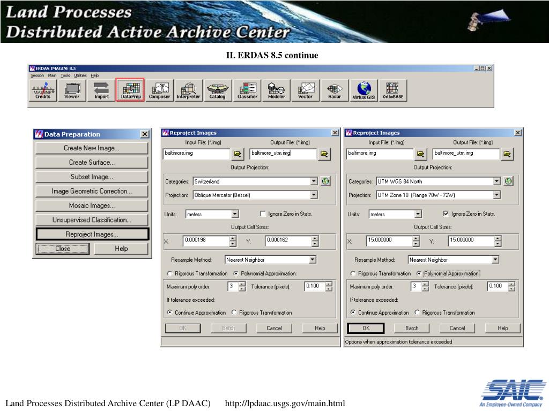Open the Vector tool
This screenshot has height=411, width=549.
point(305,90)
